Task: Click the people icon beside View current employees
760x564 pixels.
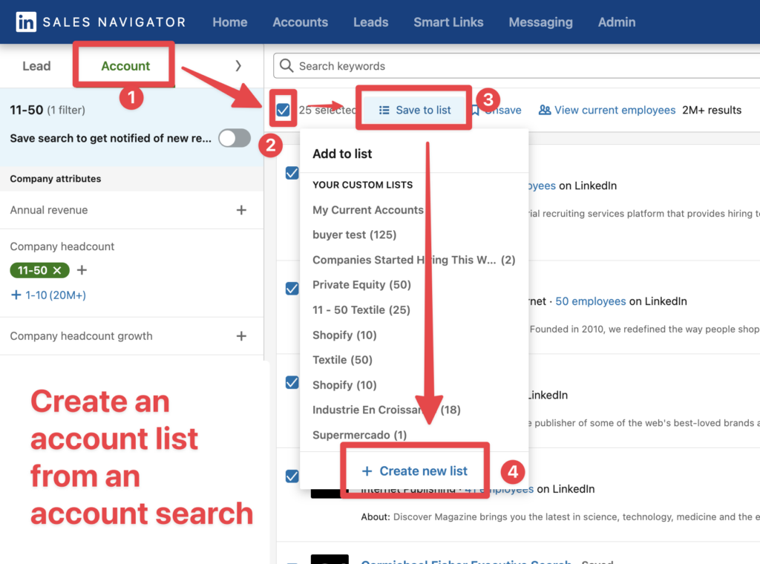Action: (545, 110)
